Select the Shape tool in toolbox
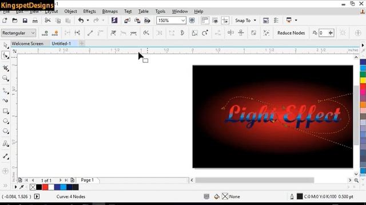366x205 pixels. coord(6,56)
